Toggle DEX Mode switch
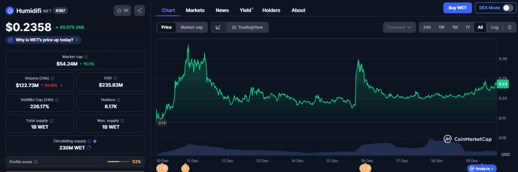This screenshot has width=518, height=172. (508, 8)
